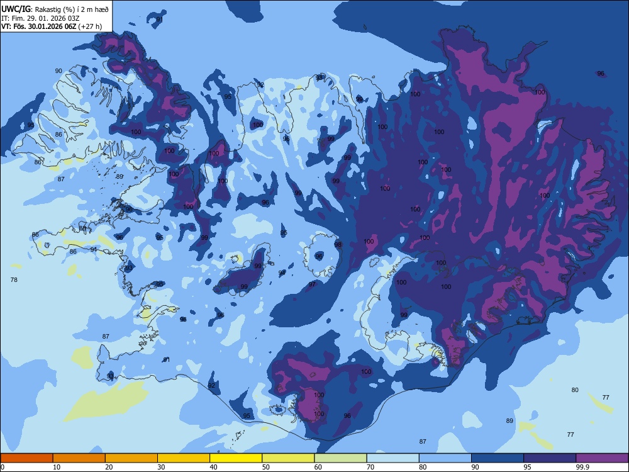Select the 70–80 light blue legend swatch
The width and height of the screenshot is (629, 472).
pos(392,458)
